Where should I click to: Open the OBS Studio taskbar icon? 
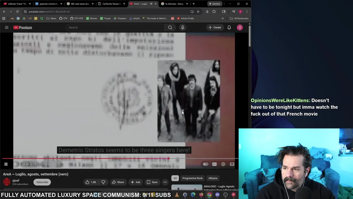coord(226,195)
